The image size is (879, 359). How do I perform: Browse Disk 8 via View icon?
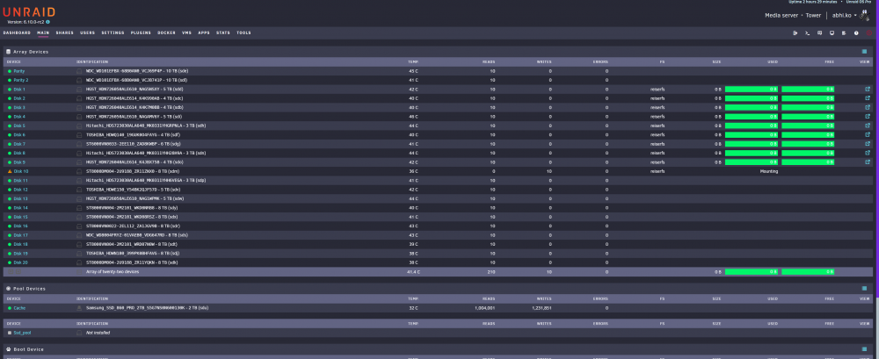click(868, 153)
